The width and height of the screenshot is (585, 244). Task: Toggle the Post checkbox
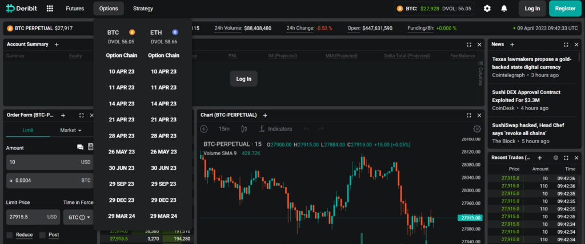[42, 235]
